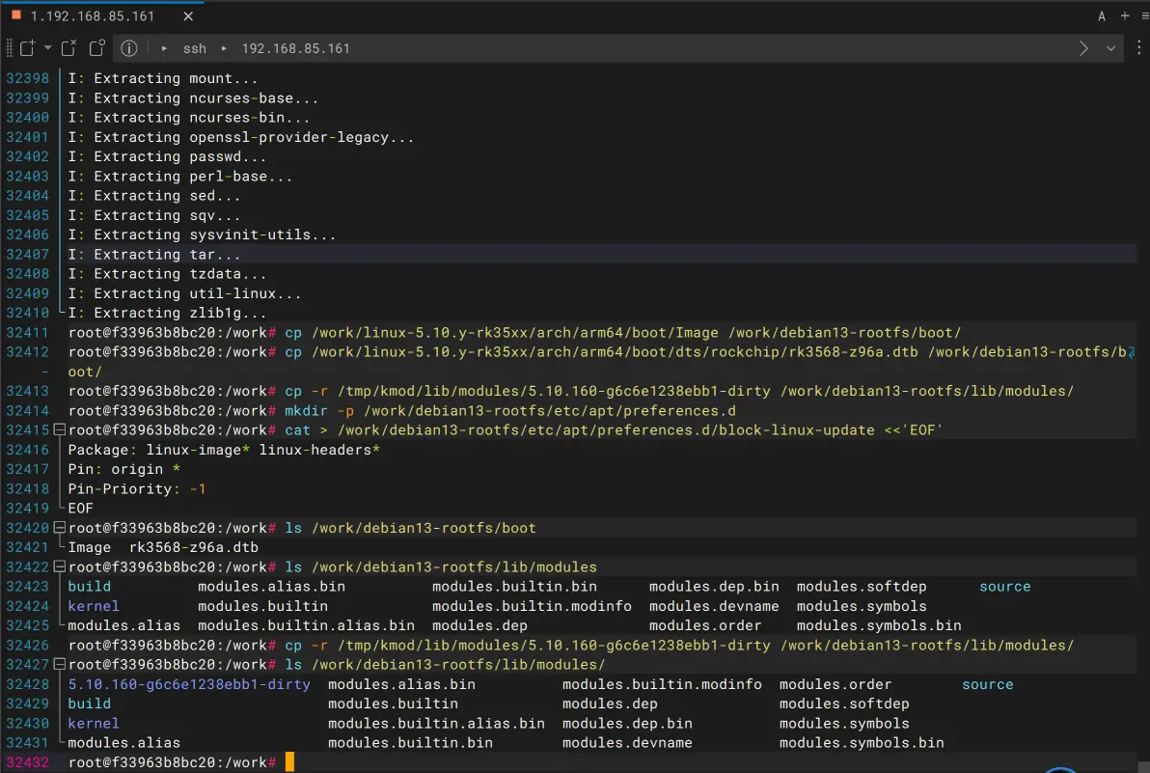Collapse the fold marker at line 32422
The image size is (1150, 773).
[x=60, y=566]
